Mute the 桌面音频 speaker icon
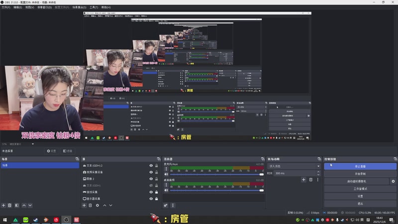Image resolution: width=398 pixels, height=224 pixels. coord(166,190)
